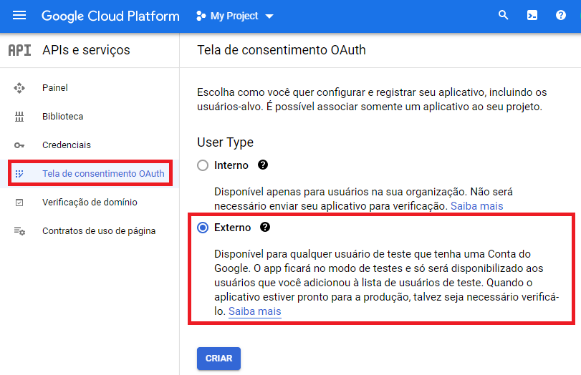
Task: Select the Interno radio button
Action: coord(203,165)
